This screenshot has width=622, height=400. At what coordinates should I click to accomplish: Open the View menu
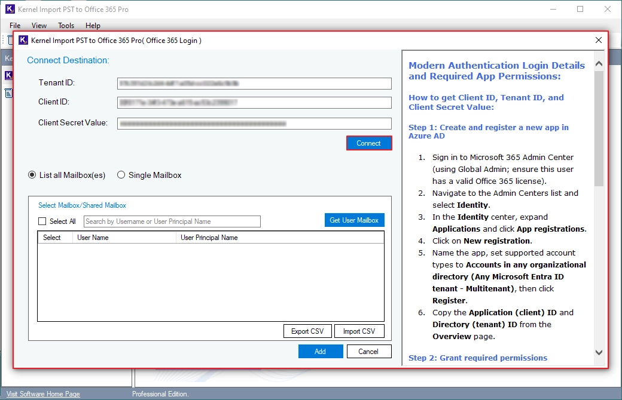pos(39,25)
